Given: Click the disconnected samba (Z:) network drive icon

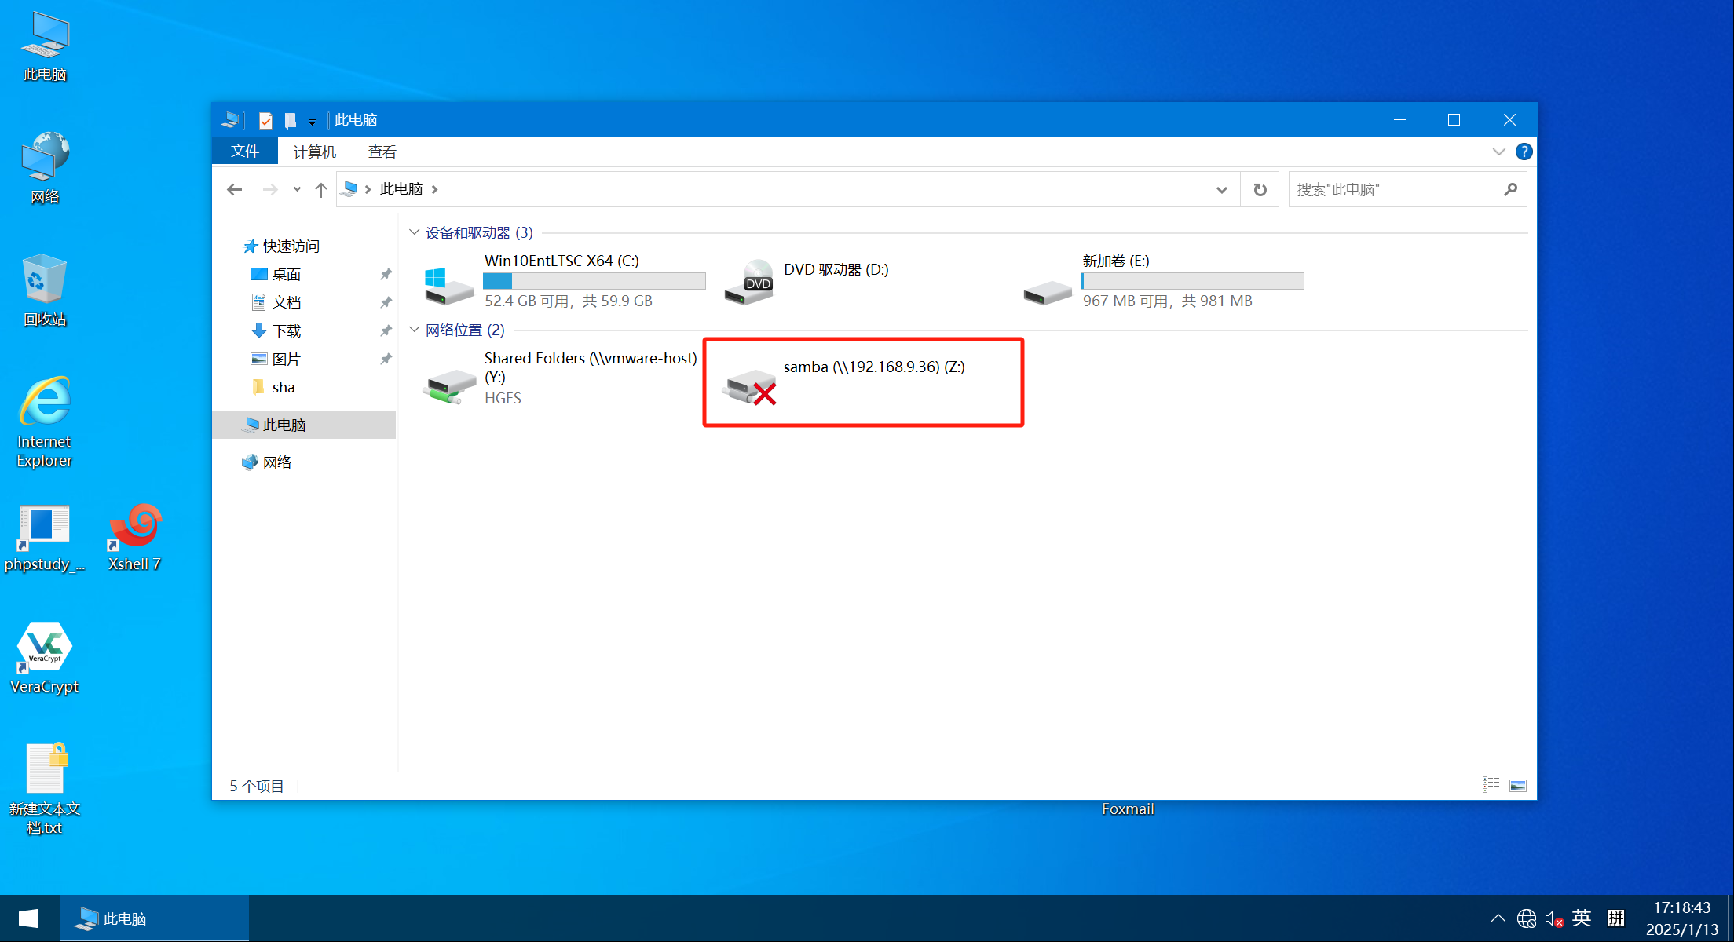Looking at the screenshot, I should 749,386.
